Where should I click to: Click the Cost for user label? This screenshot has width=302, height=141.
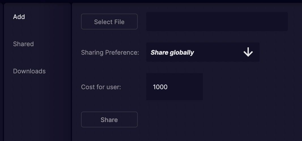tap(101, 87)
